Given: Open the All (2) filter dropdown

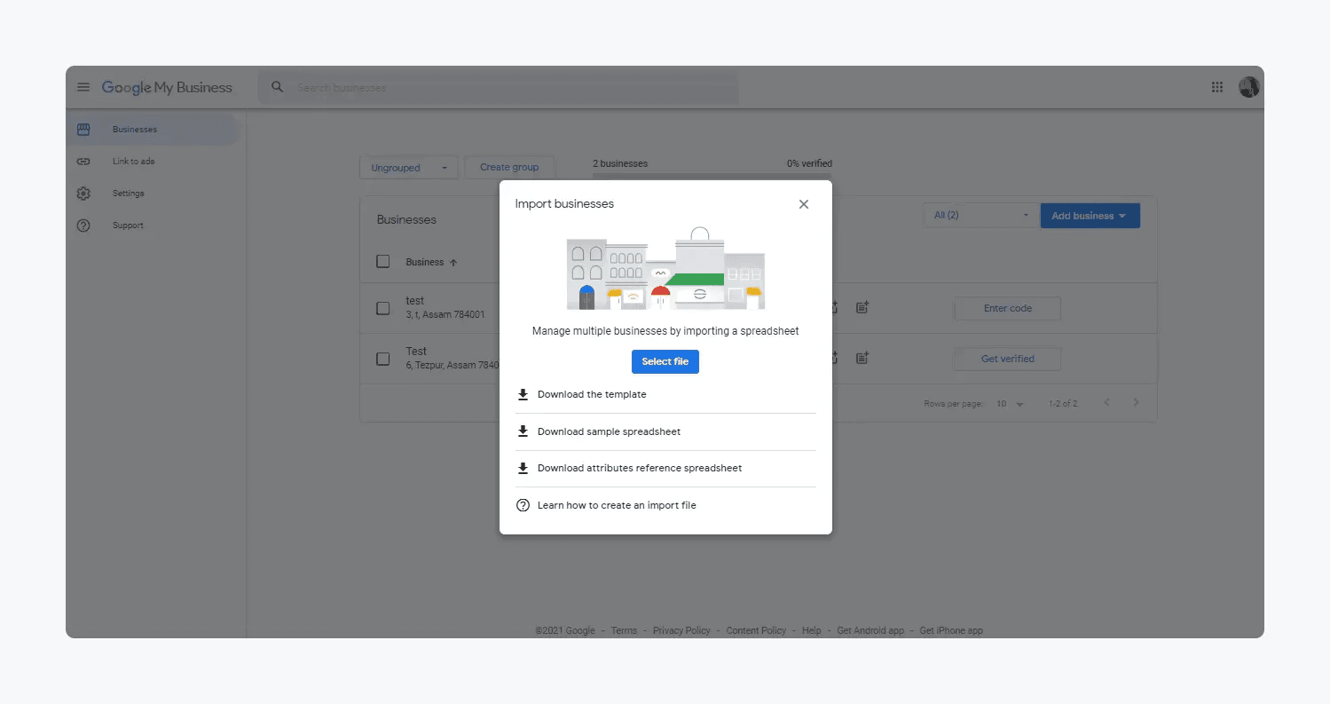Looking at the screenshot, I should [x=980, y=216].
